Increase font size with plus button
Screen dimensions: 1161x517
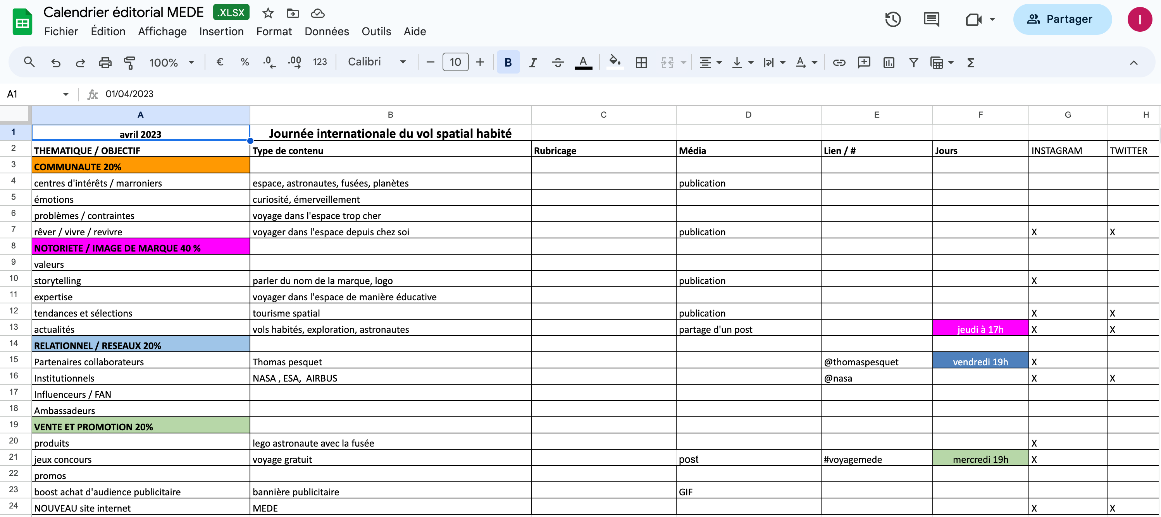(x=480, y=62)
